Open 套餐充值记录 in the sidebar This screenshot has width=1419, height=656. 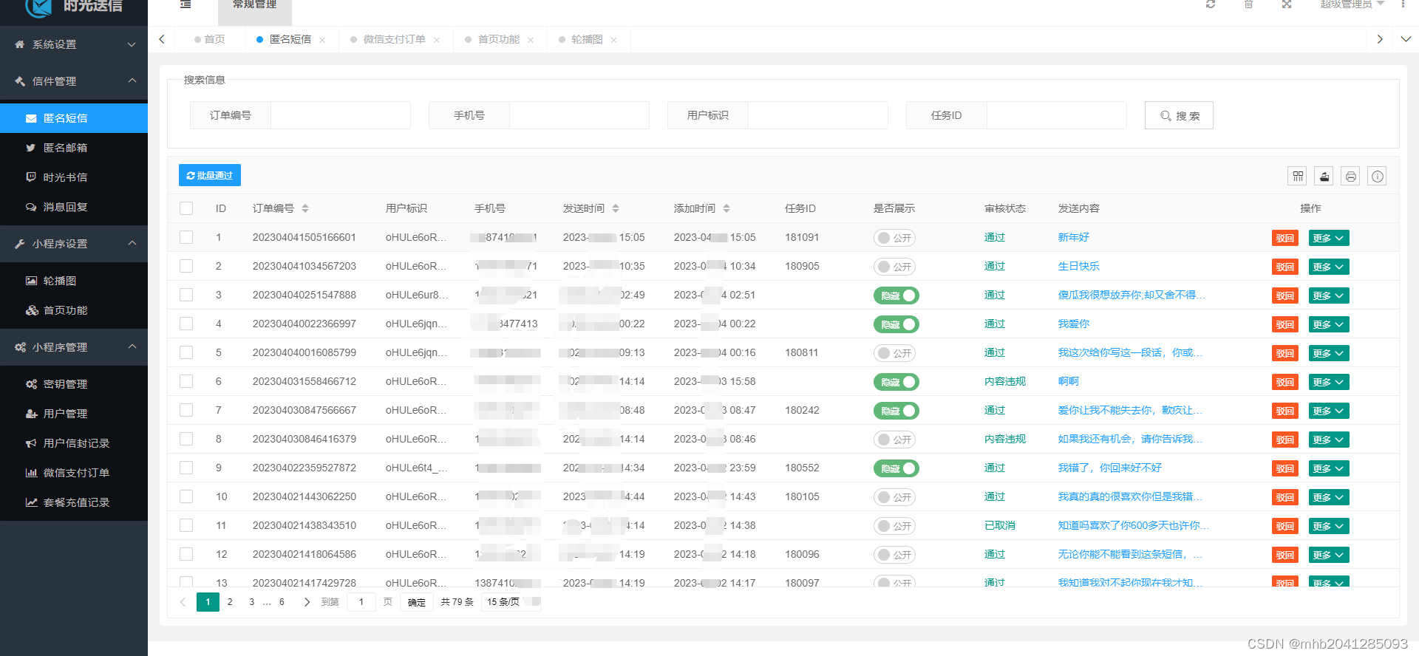(x=74, y=502)
